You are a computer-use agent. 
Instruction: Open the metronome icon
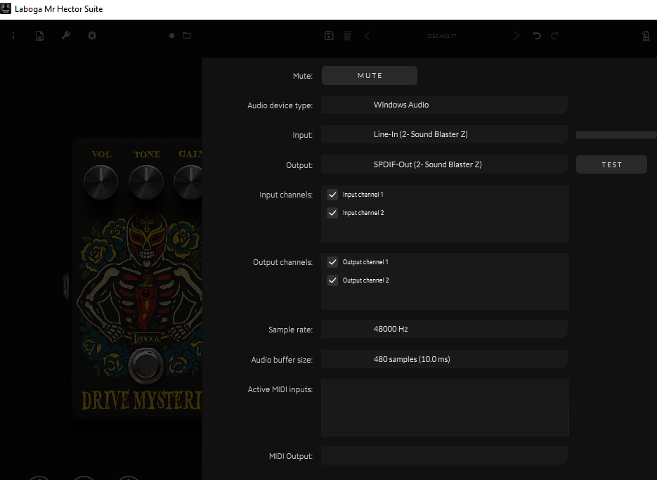(x=646, y=36)
